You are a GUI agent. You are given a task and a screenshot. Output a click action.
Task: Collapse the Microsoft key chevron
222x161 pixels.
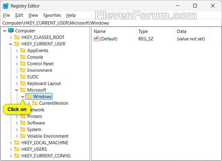click(x=17, y=90)
